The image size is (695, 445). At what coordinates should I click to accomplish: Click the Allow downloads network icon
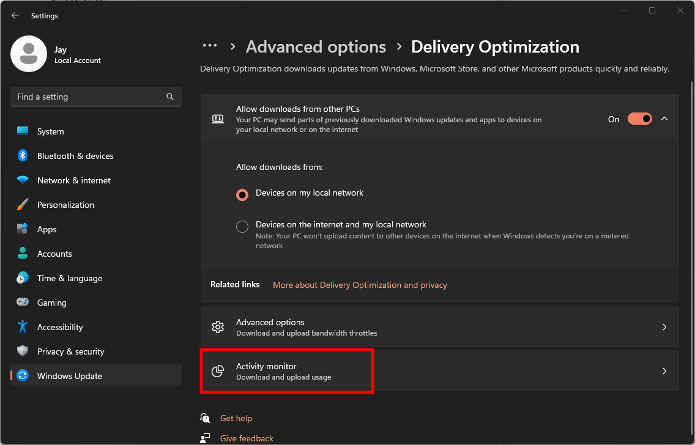tap(218, 119)
